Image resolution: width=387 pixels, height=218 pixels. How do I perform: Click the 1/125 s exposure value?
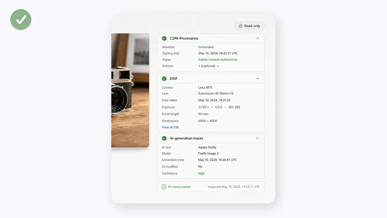coord(203,107)
